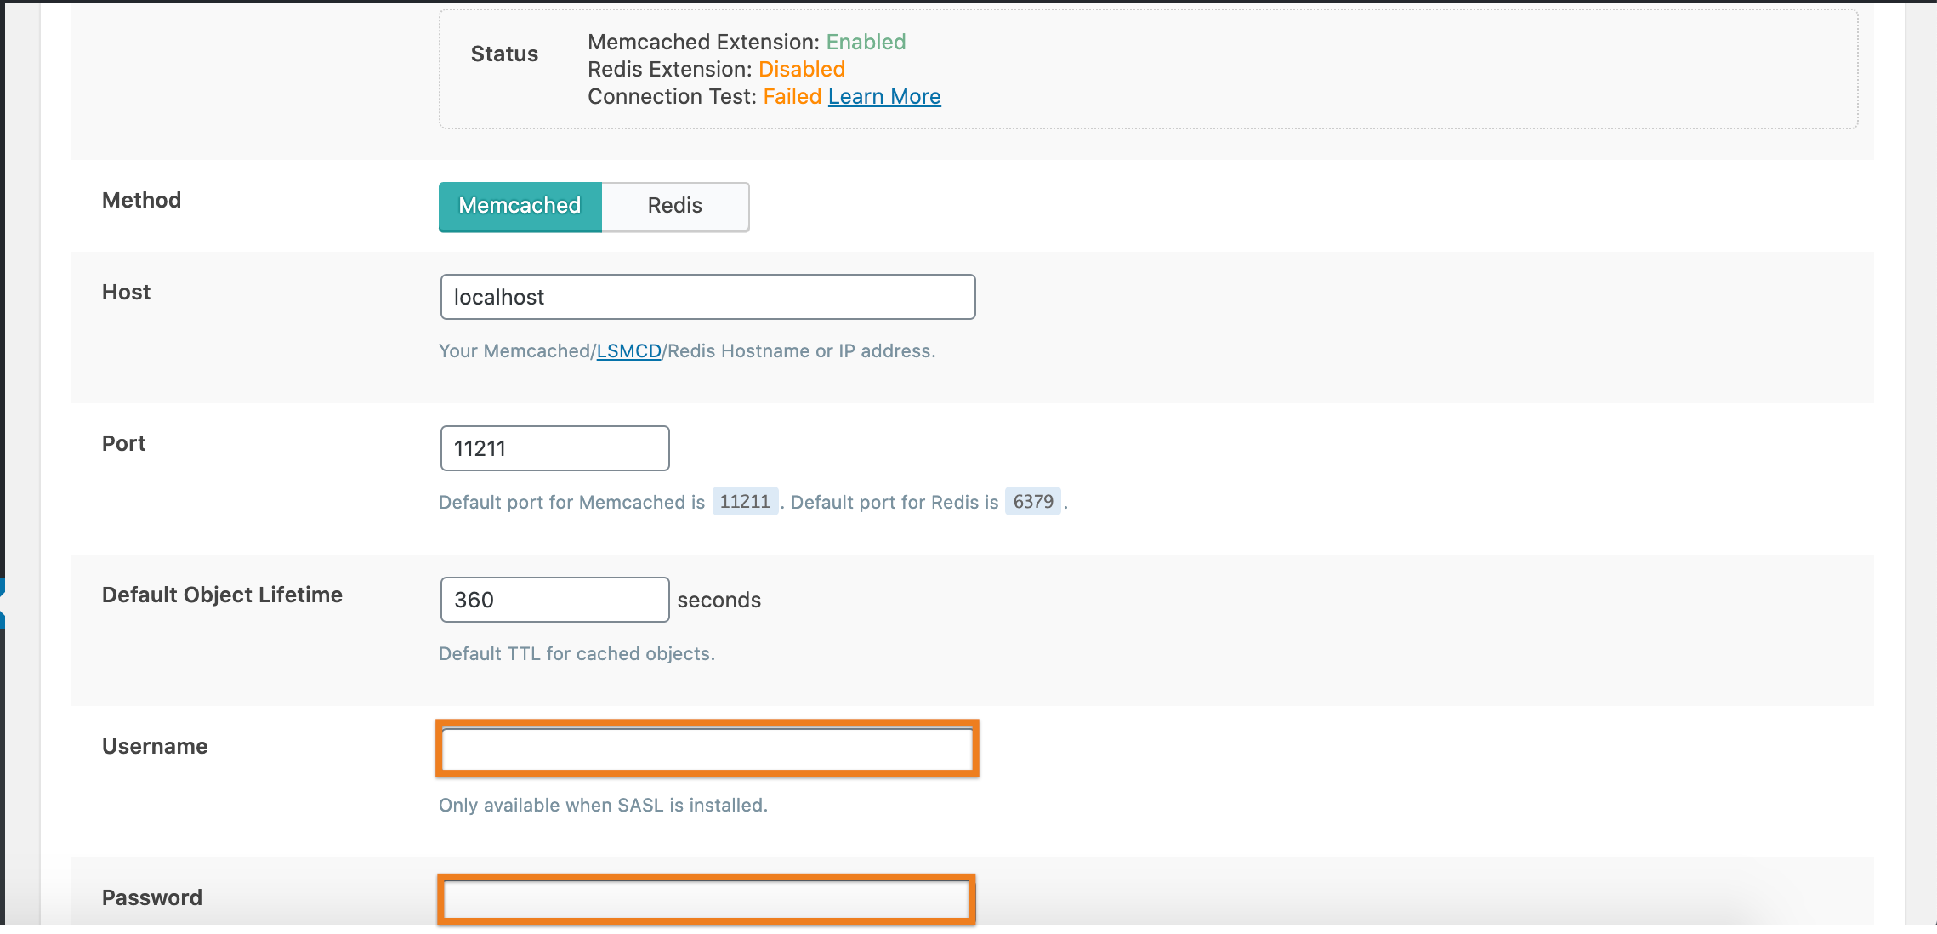
Task: Click the Default Object Lifetime input
Action: (x=554, y=600)
